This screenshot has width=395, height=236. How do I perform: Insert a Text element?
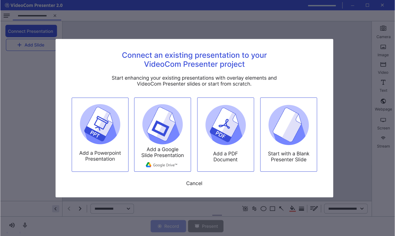pyautogui.click(x=383, y=86)
